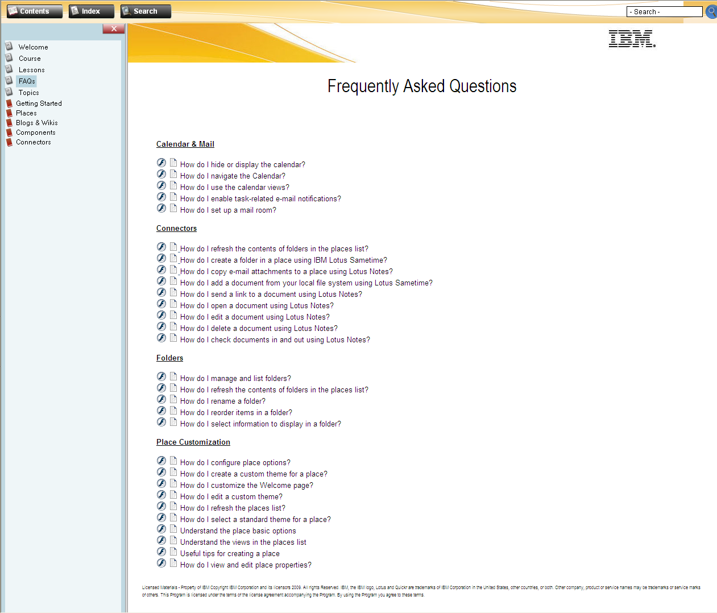Click document icon for create a custom theme
Viewport: 717px width, 613px height.
(173, 472)
